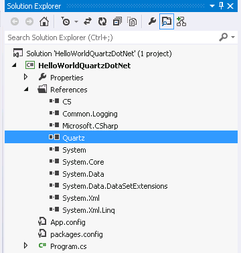This screenshot has width=241, height=253.
Task: Click the View Class Diagram icon
Action: [x=181, y=21]
